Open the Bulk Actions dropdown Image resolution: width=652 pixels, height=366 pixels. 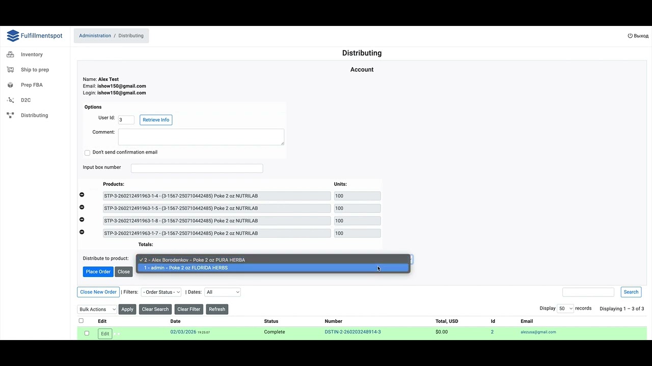97,309
